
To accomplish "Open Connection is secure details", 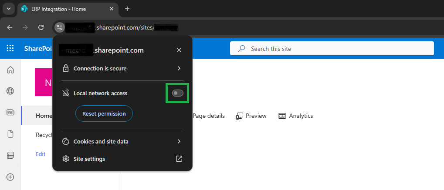I will coord(122,68).
